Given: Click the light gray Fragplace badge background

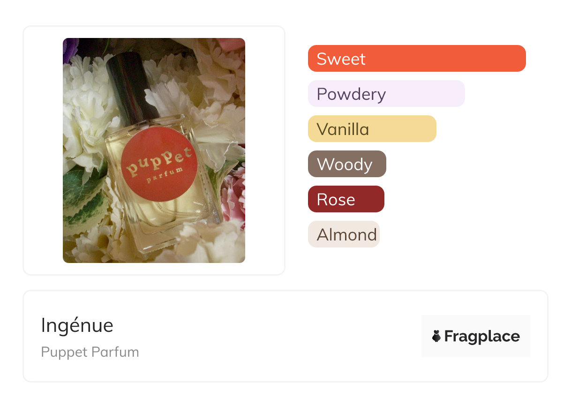Looking at the screenshot, I should (476, 336).
